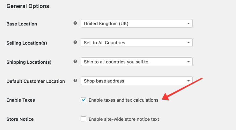Click the help icon for Selling Location(s)

pos(75,42)
